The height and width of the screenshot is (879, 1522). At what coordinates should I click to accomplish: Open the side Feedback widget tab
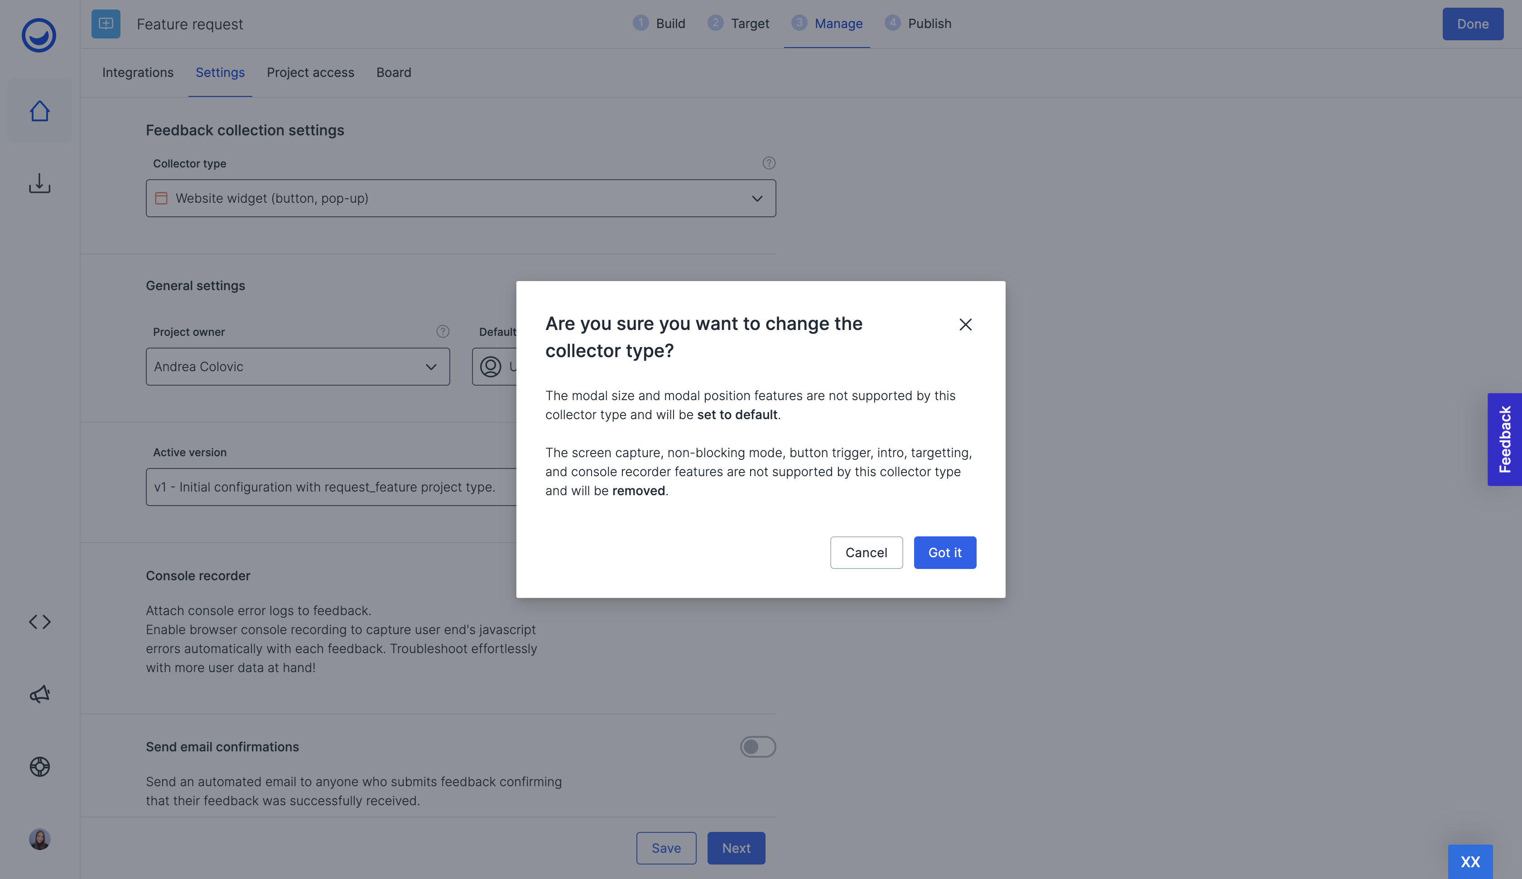[1504, 439]
